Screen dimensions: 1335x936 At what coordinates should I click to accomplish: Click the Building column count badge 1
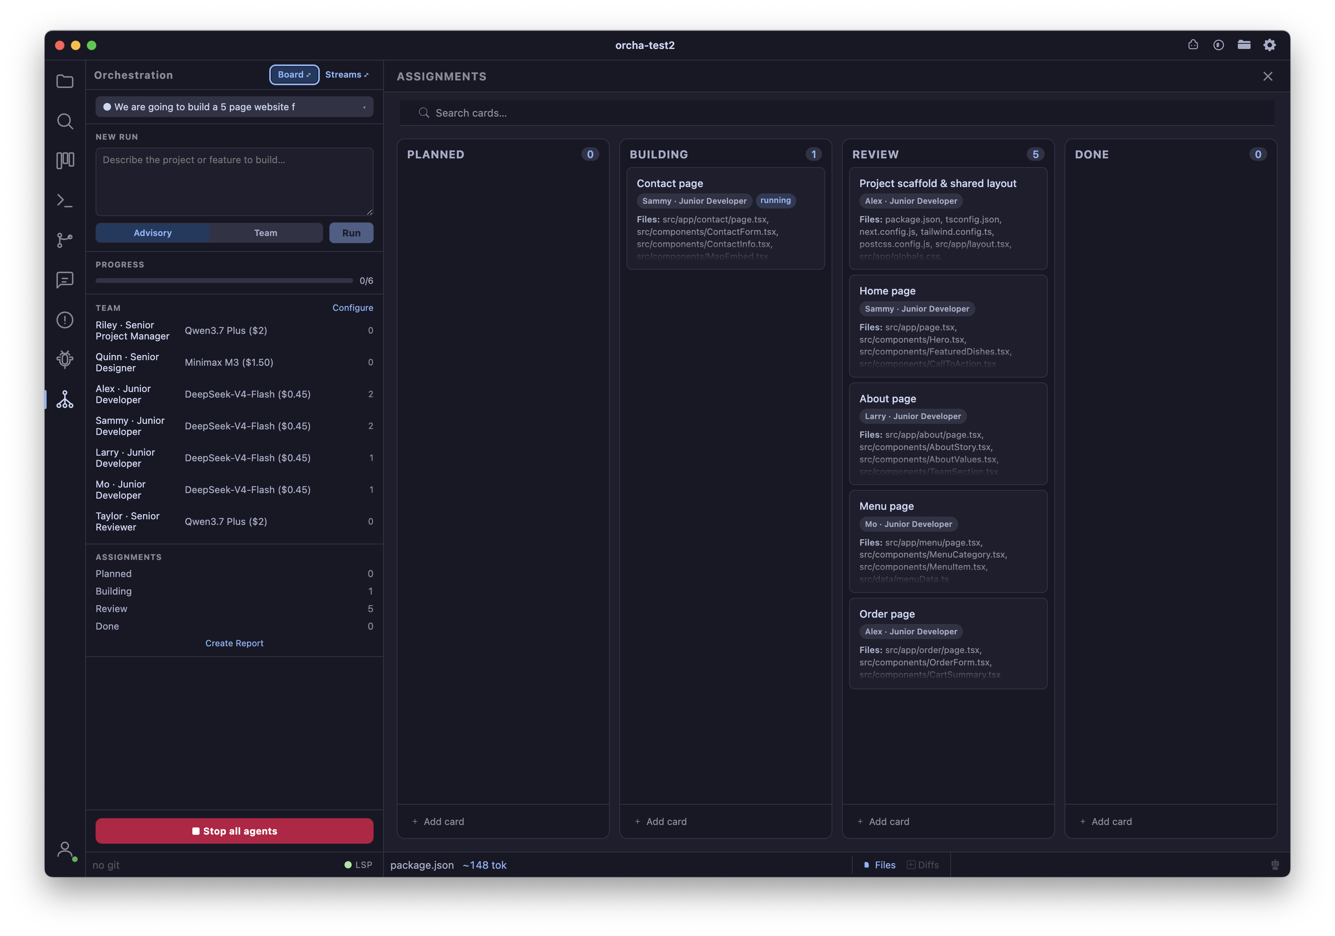click(813, 154)
